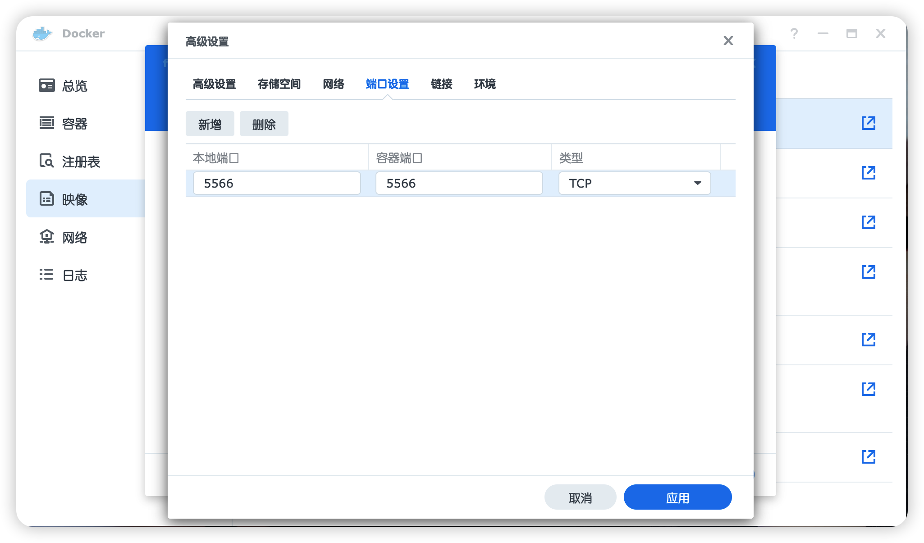The height and width of the screenshot is (543, 924).
Task: Open the TCP type dropdown
Action: (635, 184)
